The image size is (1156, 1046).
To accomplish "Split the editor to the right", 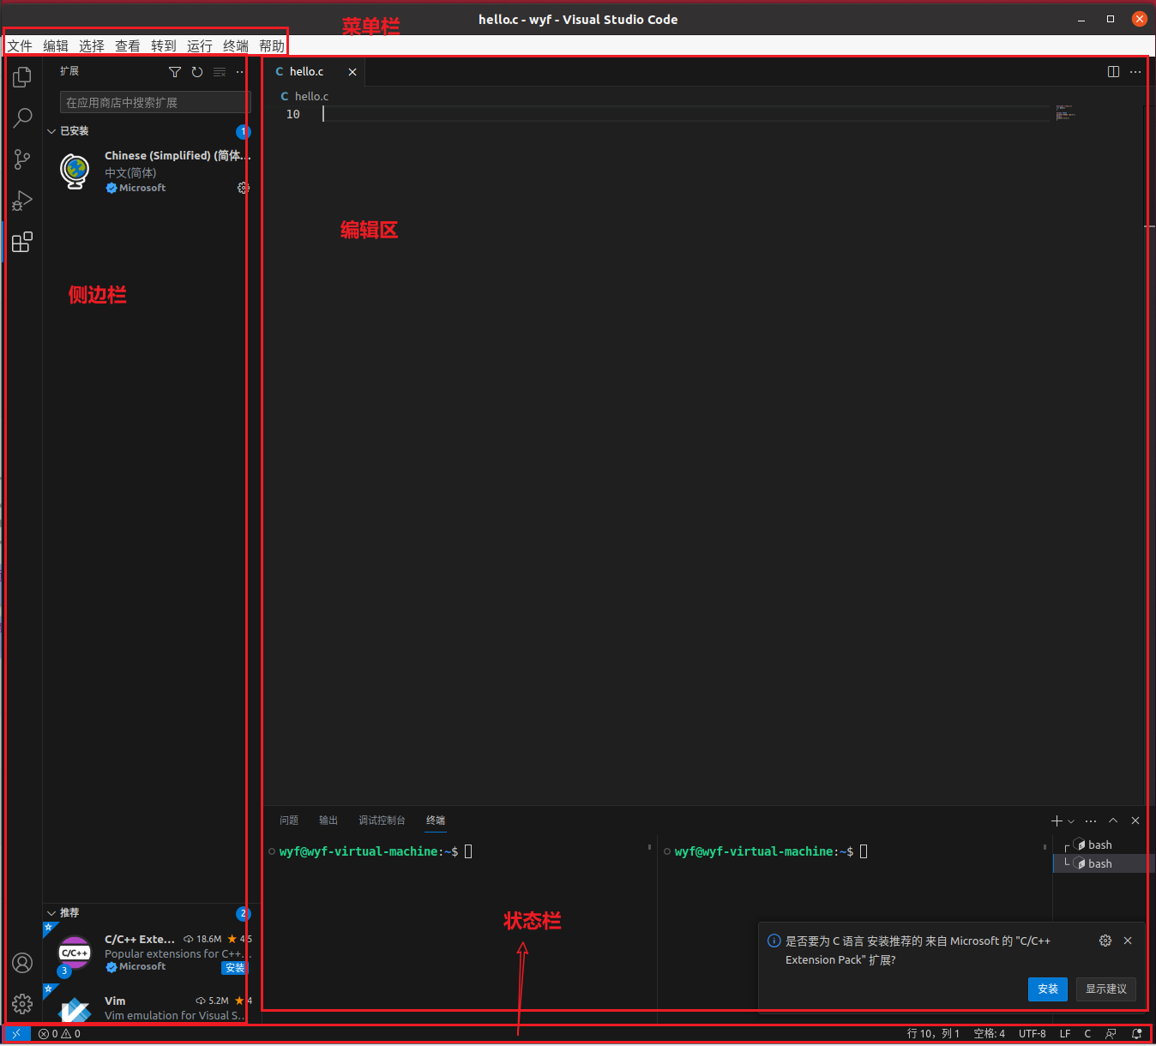I will tap(1113, 72).
